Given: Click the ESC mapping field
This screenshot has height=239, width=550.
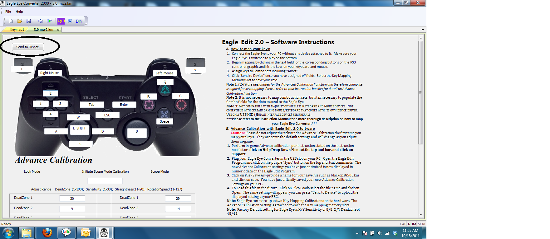Looking at the screenshot, I should [107, 115].
